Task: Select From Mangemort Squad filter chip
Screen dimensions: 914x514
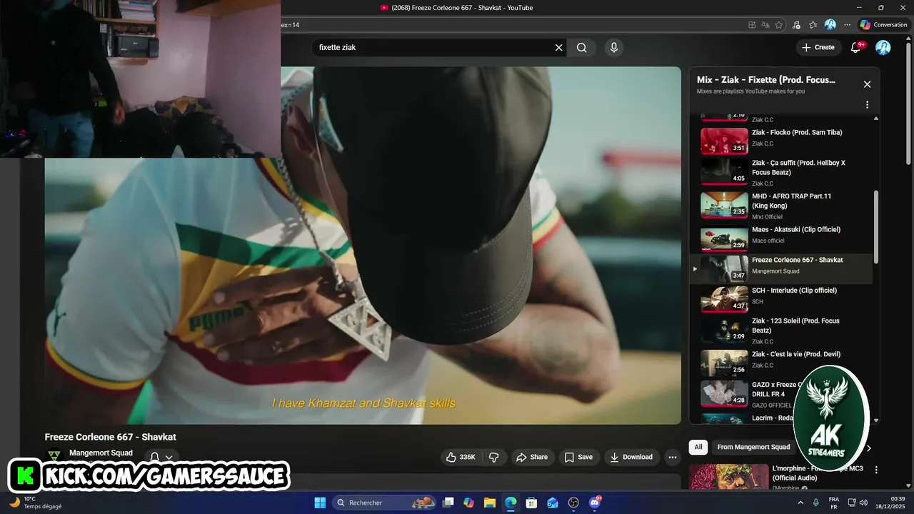Action: coord(753,447)
